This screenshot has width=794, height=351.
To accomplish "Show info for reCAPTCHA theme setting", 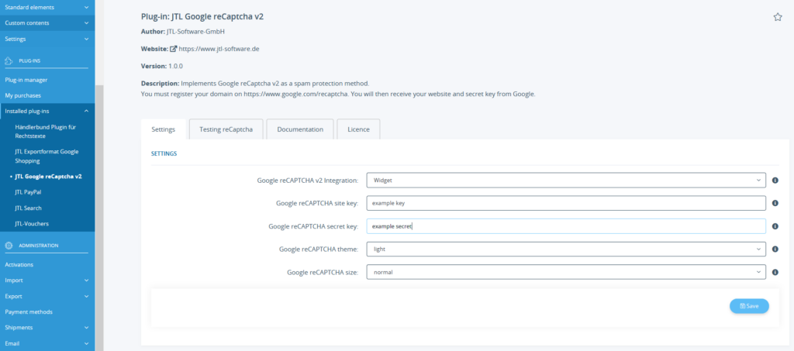I will [x=775, y=249].
